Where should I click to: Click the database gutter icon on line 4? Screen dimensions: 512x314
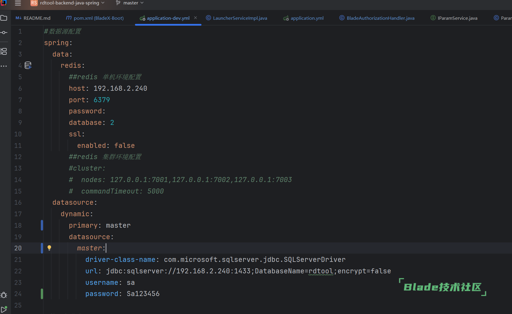(x=28, y=65)
